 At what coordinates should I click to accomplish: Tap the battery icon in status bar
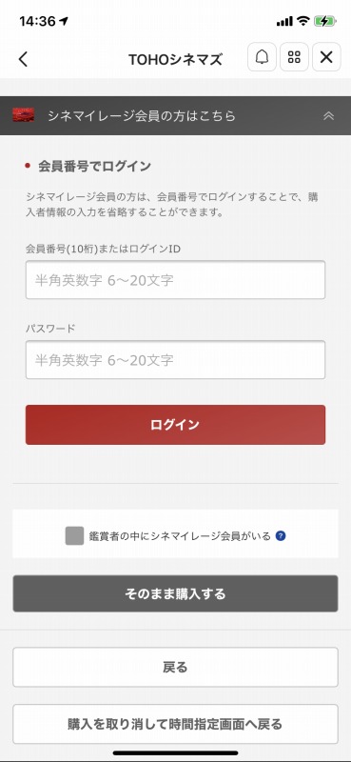tap(324, 21)
